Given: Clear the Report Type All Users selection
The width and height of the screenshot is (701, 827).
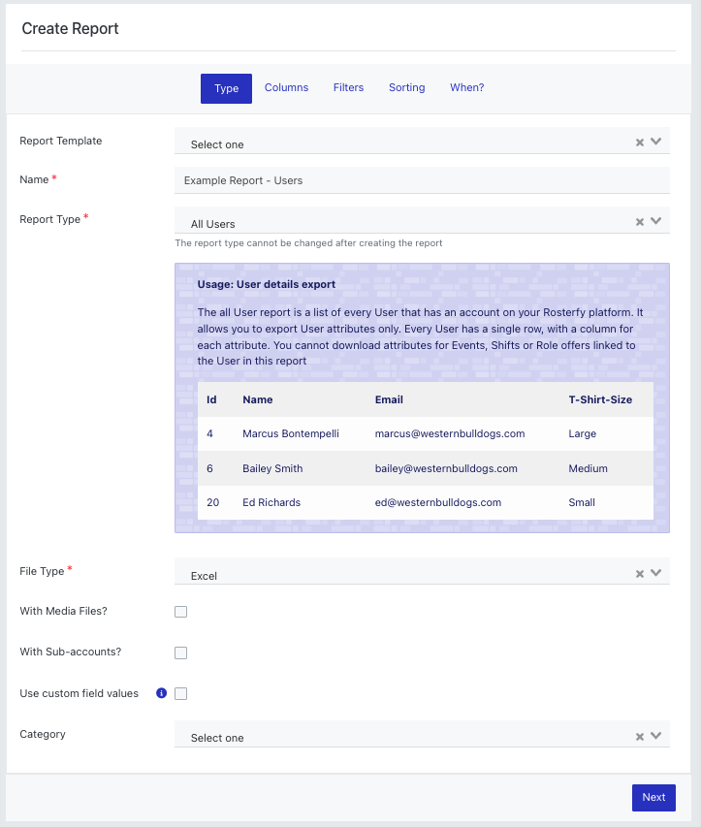Looking at the screenshot, I should 639,222.
